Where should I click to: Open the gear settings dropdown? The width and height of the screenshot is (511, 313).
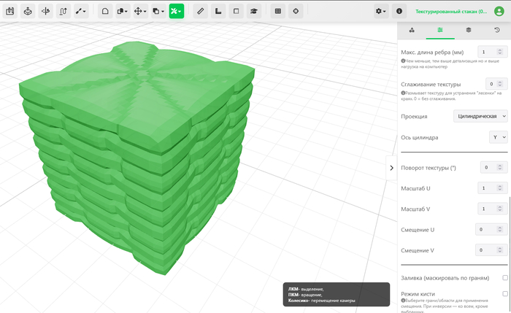click(x=381, y=11)
